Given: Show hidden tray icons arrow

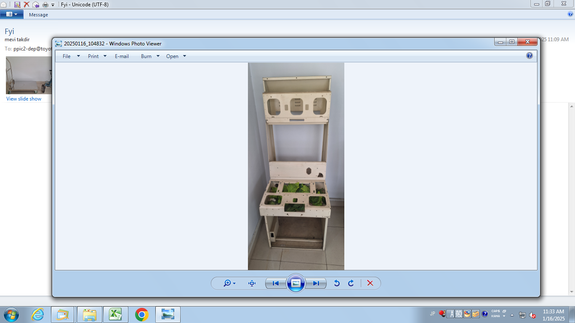Looking at the screenshot, I should click(512, 315).
